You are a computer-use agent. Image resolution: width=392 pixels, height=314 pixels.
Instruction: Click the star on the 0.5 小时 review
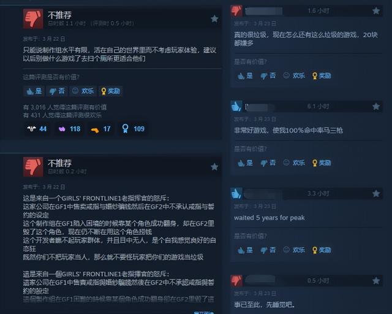coord(376,281)
